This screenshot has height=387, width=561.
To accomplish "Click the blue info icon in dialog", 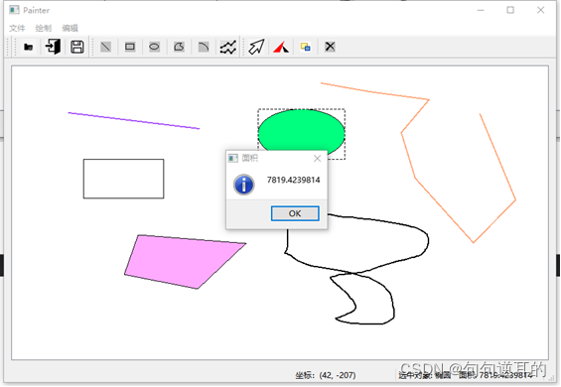I will [x=244, y=185].
